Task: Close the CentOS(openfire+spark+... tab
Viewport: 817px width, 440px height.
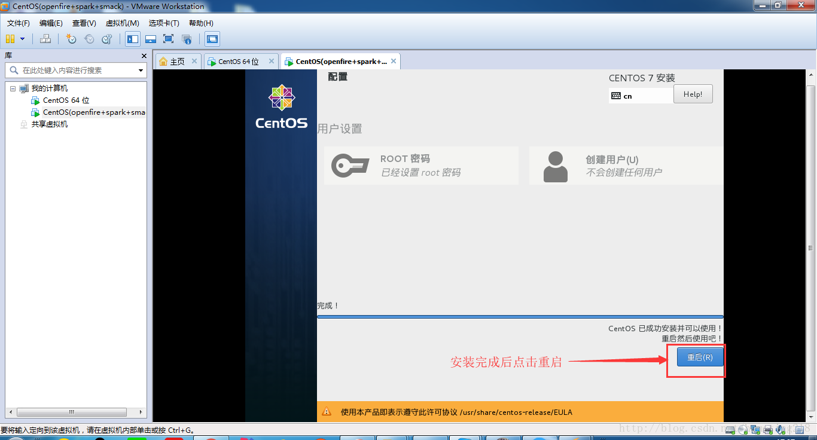Action: click(x=394, y=61)
